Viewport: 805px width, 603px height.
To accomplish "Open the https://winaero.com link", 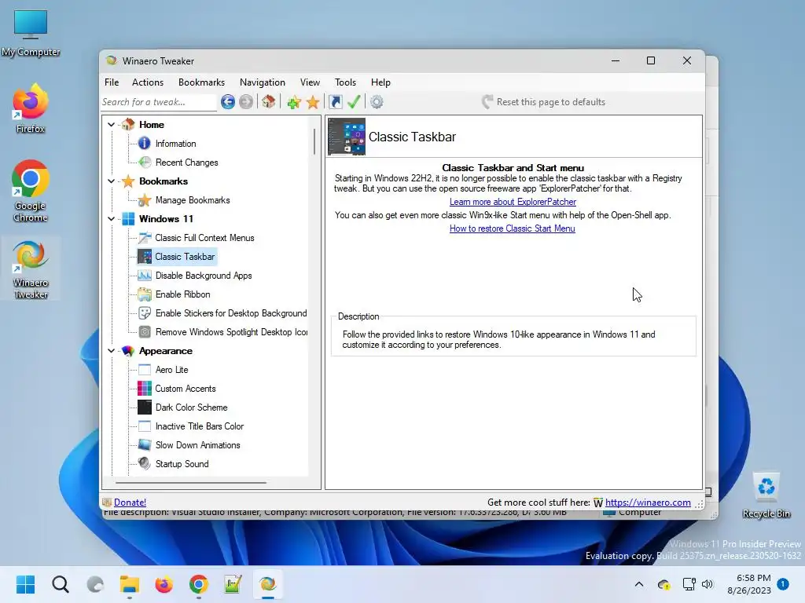I will [x=648, y=502].
